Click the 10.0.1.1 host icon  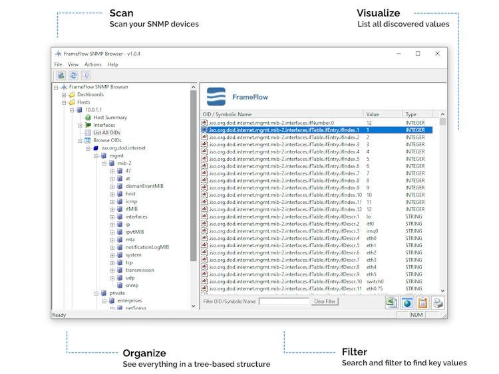pos(80,110)
